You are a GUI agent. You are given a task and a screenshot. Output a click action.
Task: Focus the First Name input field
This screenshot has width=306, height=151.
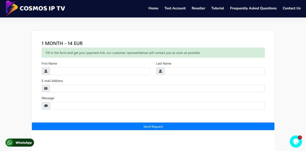100,71
